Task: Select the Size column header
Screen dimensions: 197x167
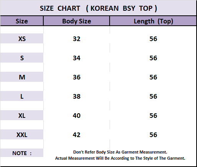Action: pos(22,21)
